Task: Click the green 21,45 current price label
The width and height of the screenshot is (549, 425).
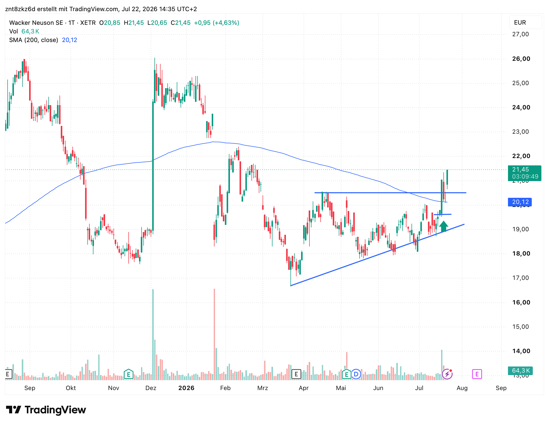Action: 524,173
